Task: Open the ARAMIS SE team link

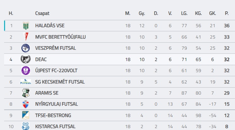Action: click(47, 93)
